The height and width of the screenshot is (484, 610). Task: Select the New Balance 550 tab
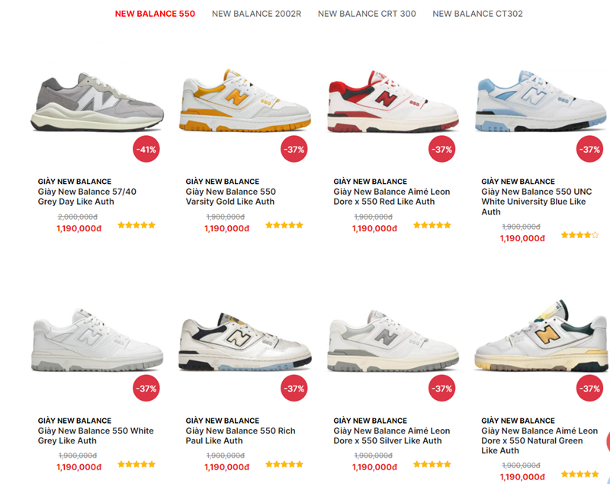(155, 14)
